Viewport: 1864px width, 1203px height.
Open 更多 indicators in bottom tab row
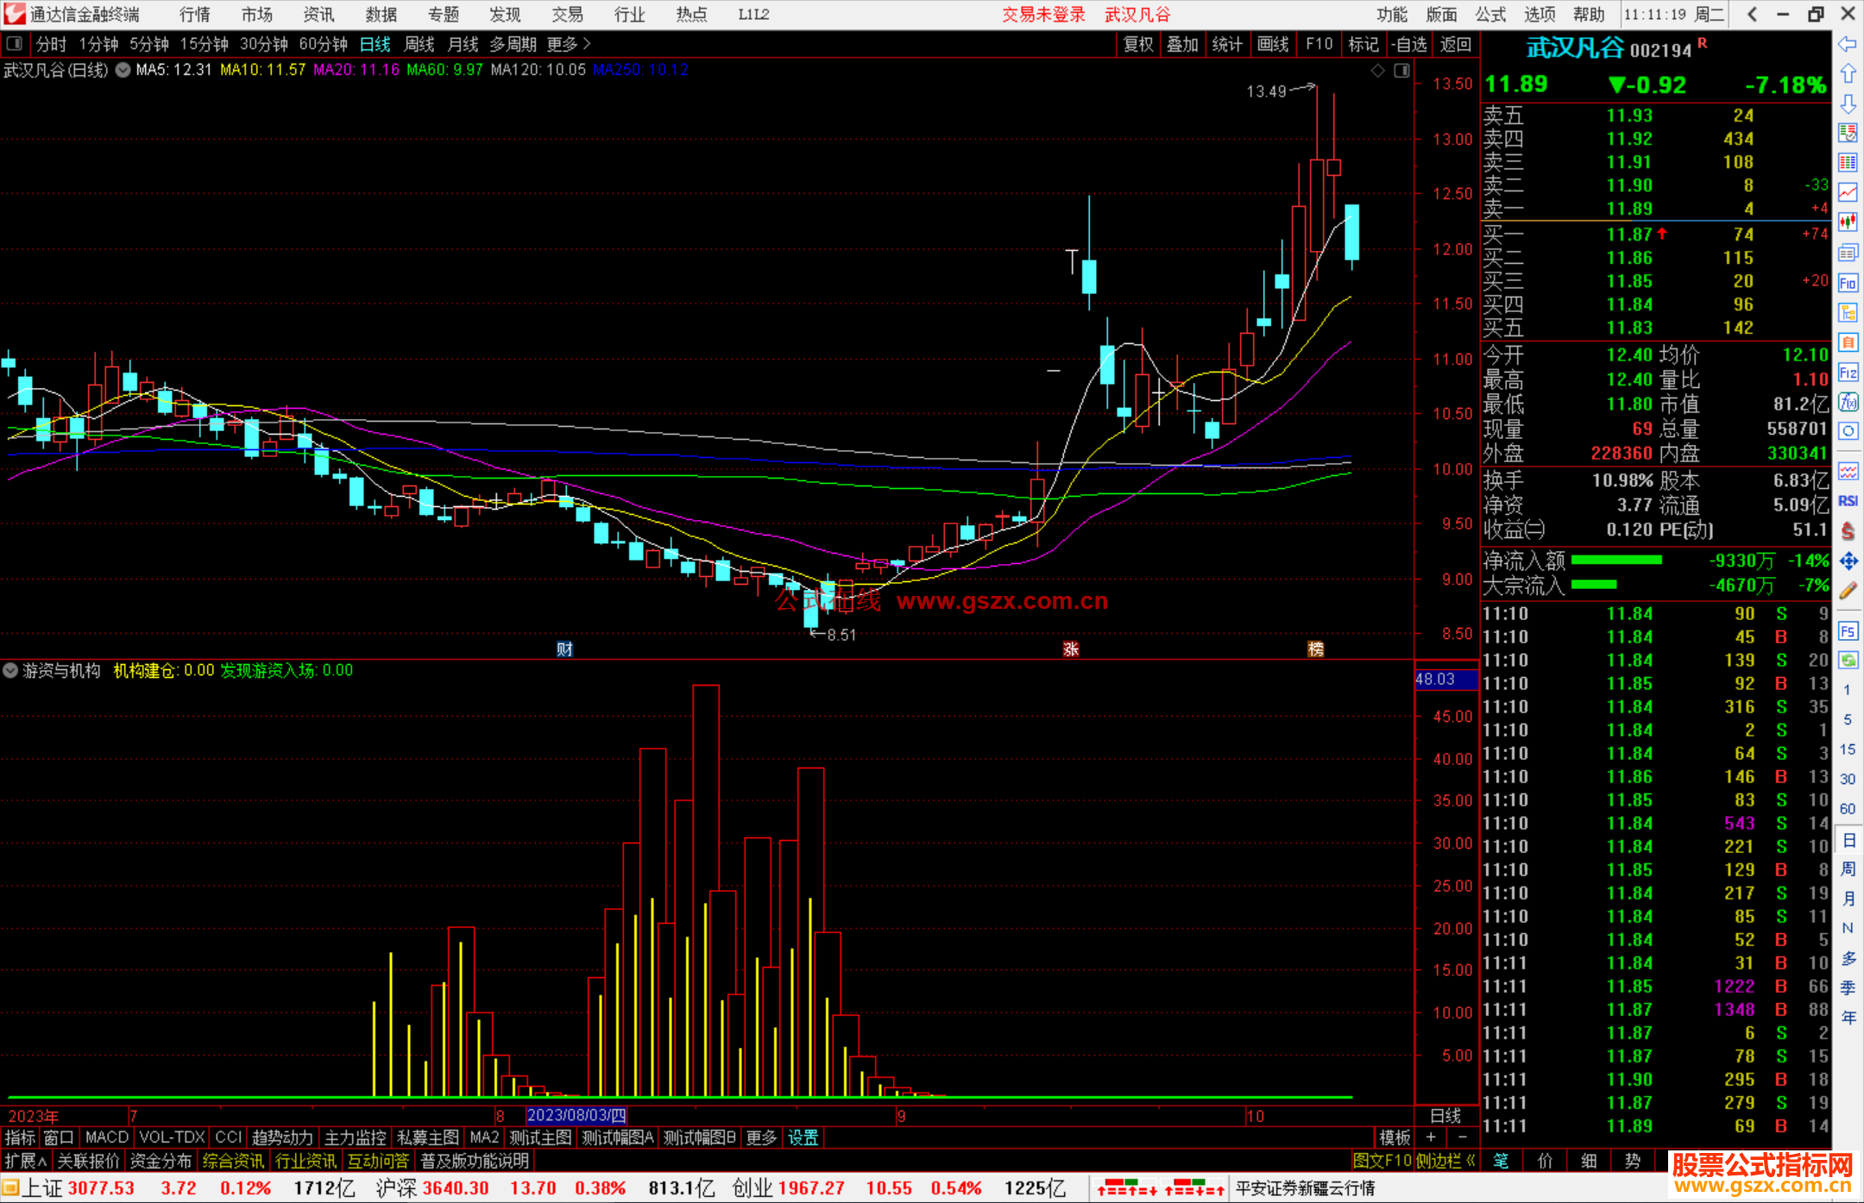click(x=761, y=1137)
